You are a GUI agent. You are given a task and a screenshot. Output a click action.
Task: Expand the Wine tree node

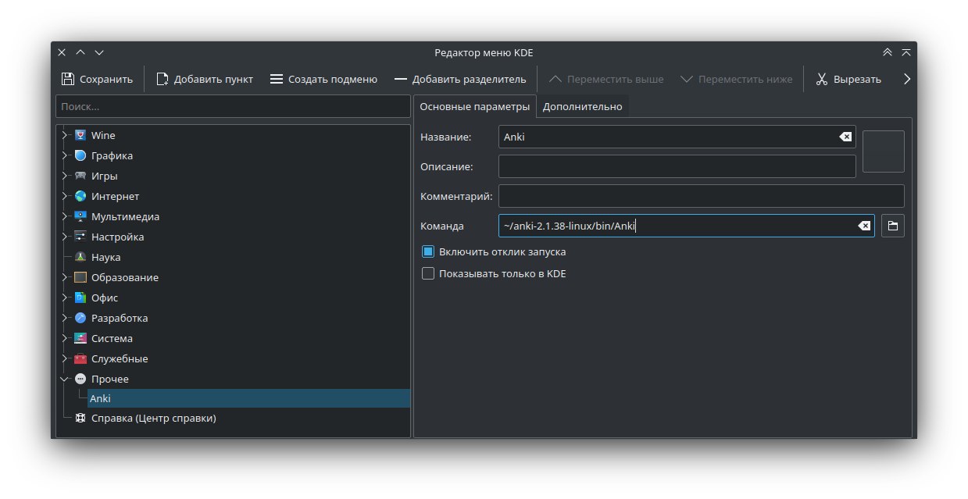click(66, 135)
